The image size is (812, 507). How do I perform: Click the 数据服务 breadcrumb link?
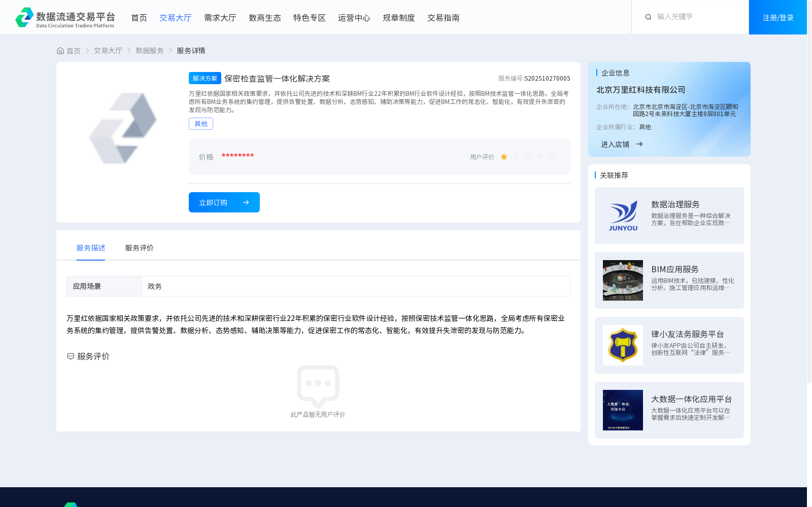point(150,51)
